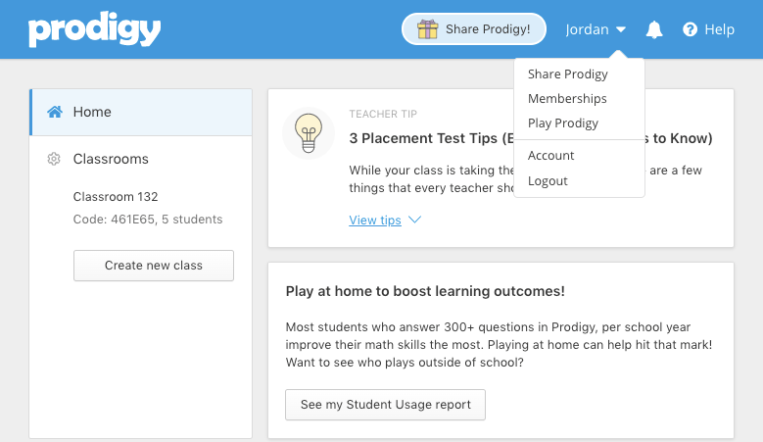Screen dimensions: 763x442
Task: Open notifications bell icon
Action: click(x=654, y=29)
